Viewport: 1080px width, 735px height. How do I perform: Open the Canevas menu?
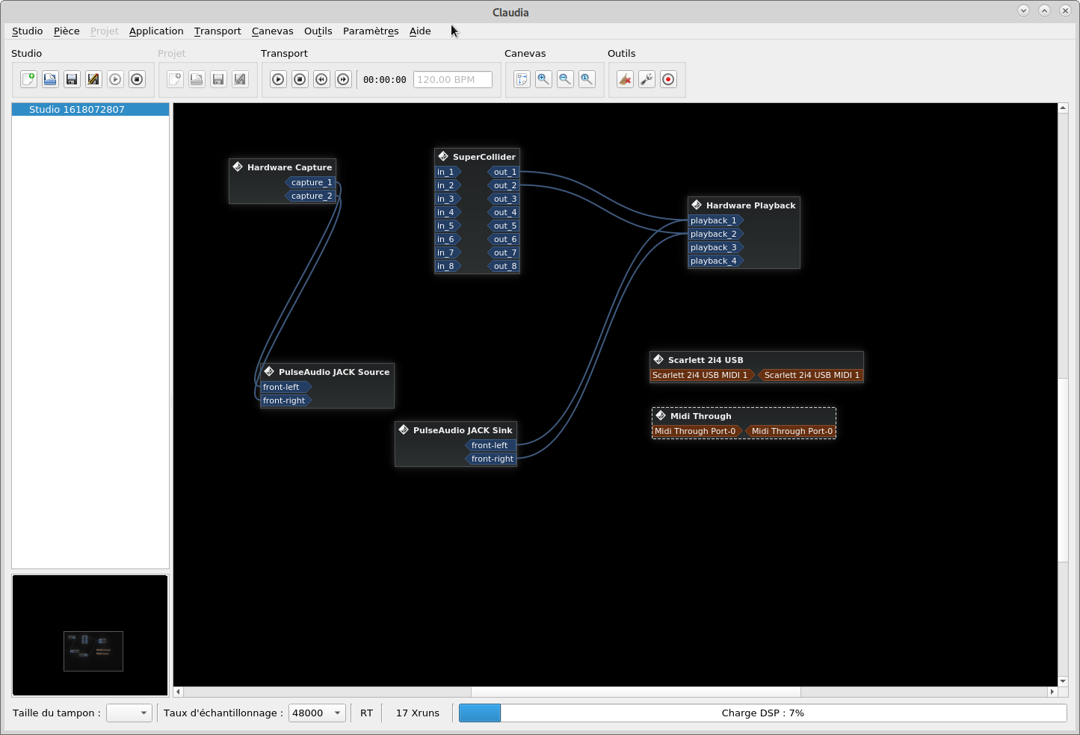point(272,31)
